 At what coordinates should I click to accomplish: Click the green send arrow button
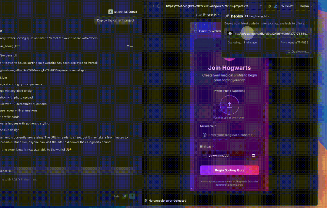point(132,196)
